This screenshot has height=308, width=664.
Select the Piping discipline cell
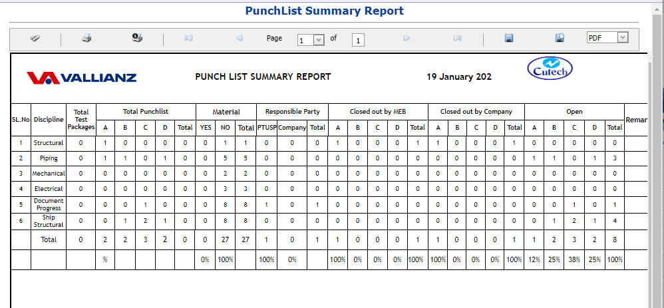point(49,158)
